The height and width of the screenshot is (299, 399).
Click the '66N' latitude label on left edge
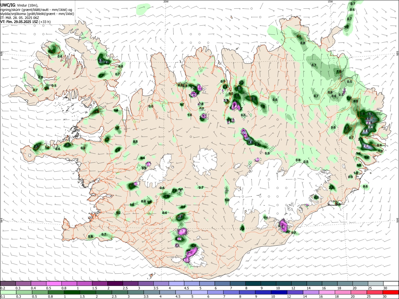coord(2,53)
